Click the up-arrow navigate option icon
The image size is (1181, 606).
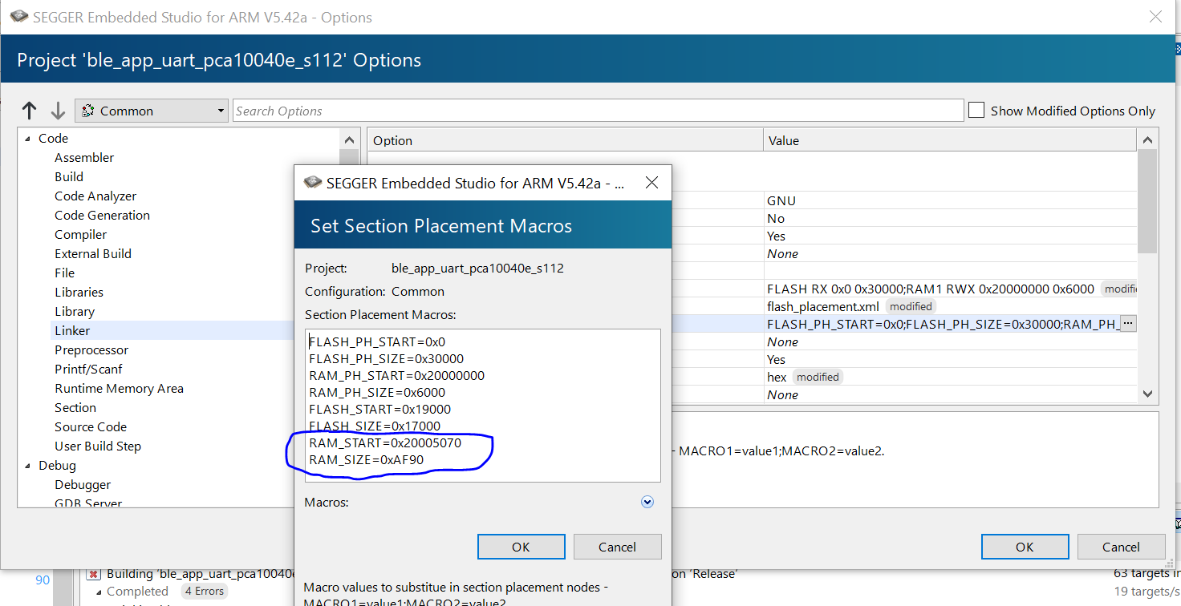pos(29,110)
